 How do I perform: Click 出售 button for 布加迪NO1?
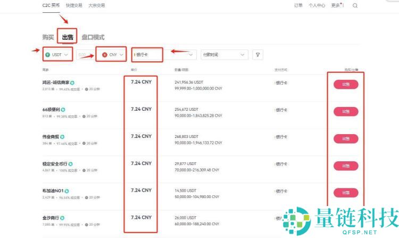pos(346,193)
